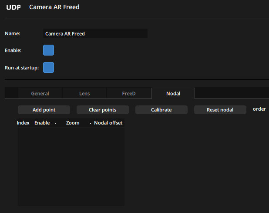This screenshot has height=213, width=269.
Task: Click the order label beside Reset nodal
Action: coord(259,109)
